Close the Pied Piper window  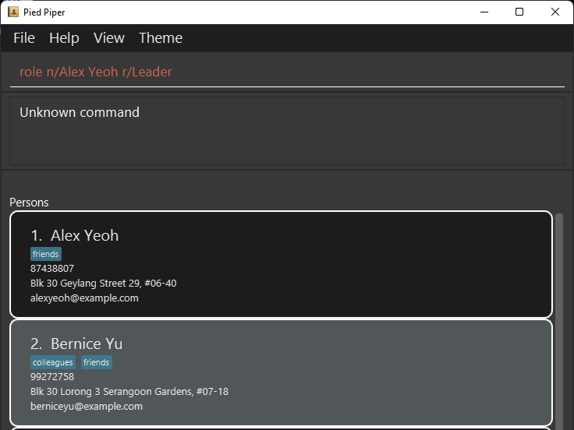tap(555, 12)
